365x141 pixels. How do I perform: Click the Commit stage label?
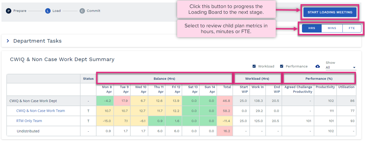coord(93,11)
